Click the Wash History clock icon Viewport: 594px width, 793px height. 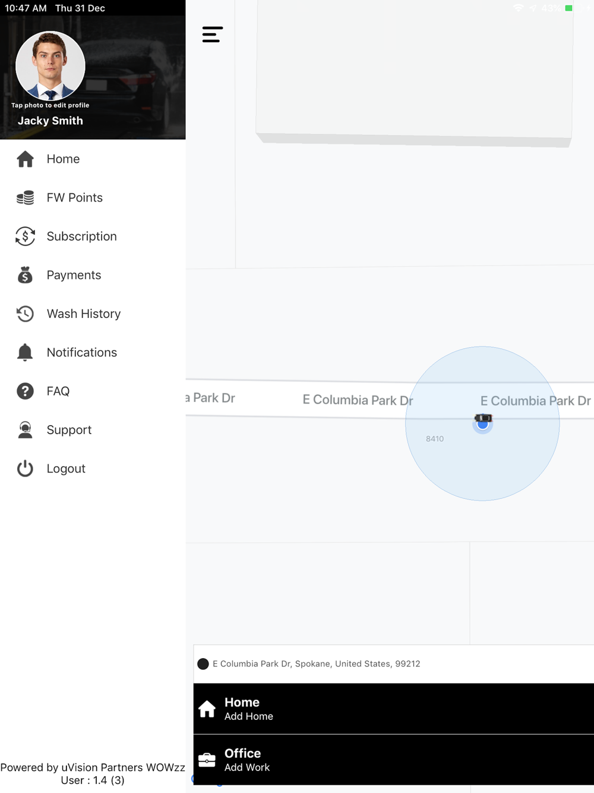tap(25, 314)
